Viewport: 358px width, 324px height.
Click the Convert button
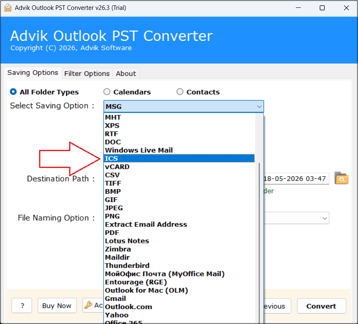tap(321, 306)
